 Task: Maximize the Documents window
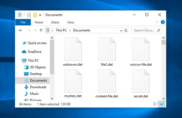tap(147, 15)
